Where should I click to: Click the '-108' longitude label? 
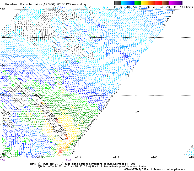(154, 158)
